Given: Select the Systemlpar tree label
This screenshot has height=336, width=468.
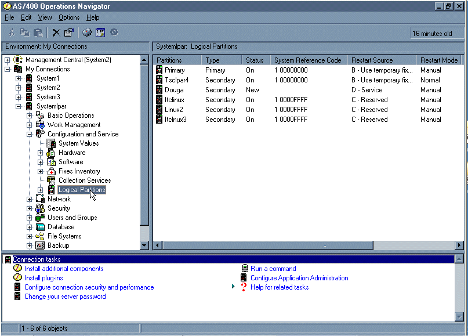Looking at the screenshot, I should [52, 106].
